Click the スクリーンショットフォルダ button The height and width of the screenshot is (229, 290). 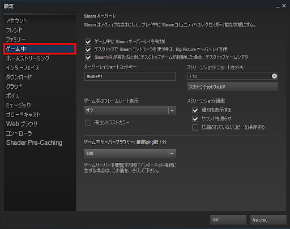point(232,87)
